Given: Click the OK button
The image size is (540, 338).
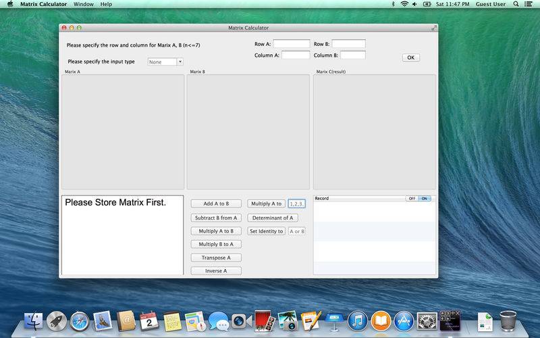Looking at the screenshot, I should pos(411,57).
